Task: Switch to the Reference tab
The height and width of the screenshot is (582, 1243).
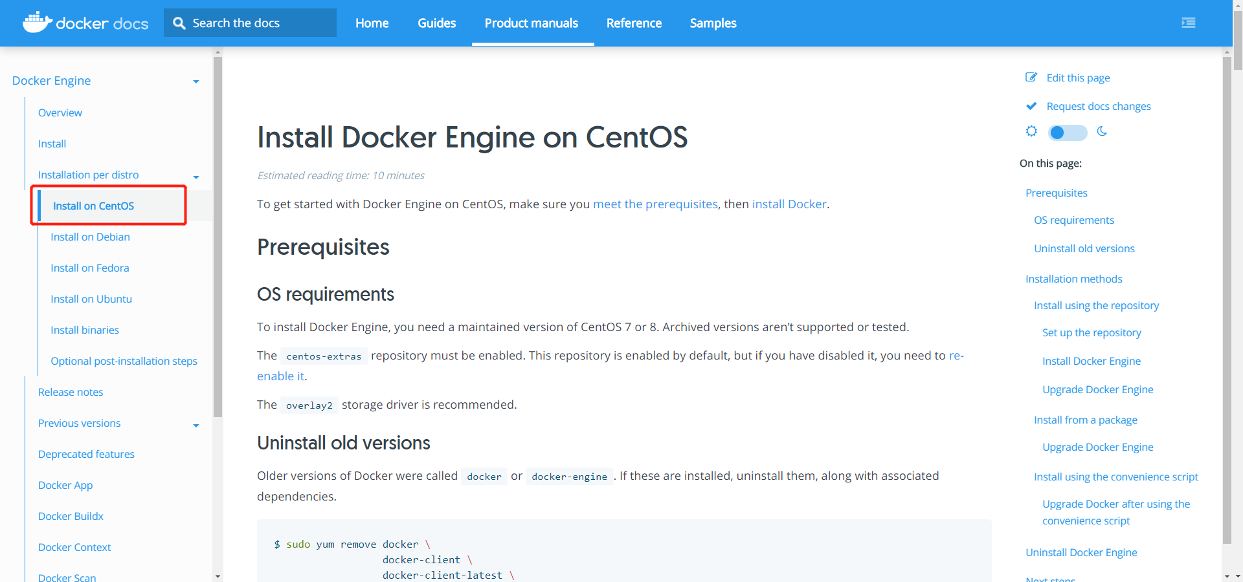Action: tap(634, 23)
